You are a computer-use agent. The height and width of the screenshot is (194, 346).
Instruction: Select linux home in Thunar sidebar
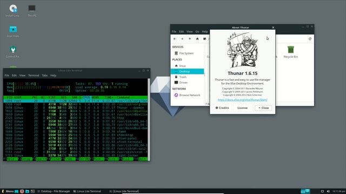[187, 66]
